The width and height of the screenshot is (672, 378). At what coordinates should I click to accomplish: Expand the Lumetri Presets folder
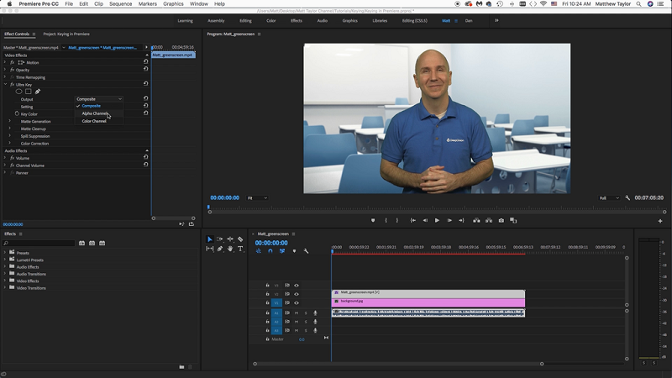[x=5, y=260]
